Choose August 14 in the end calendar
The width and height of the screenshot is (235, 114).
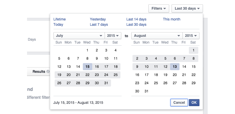click(184, 67)
